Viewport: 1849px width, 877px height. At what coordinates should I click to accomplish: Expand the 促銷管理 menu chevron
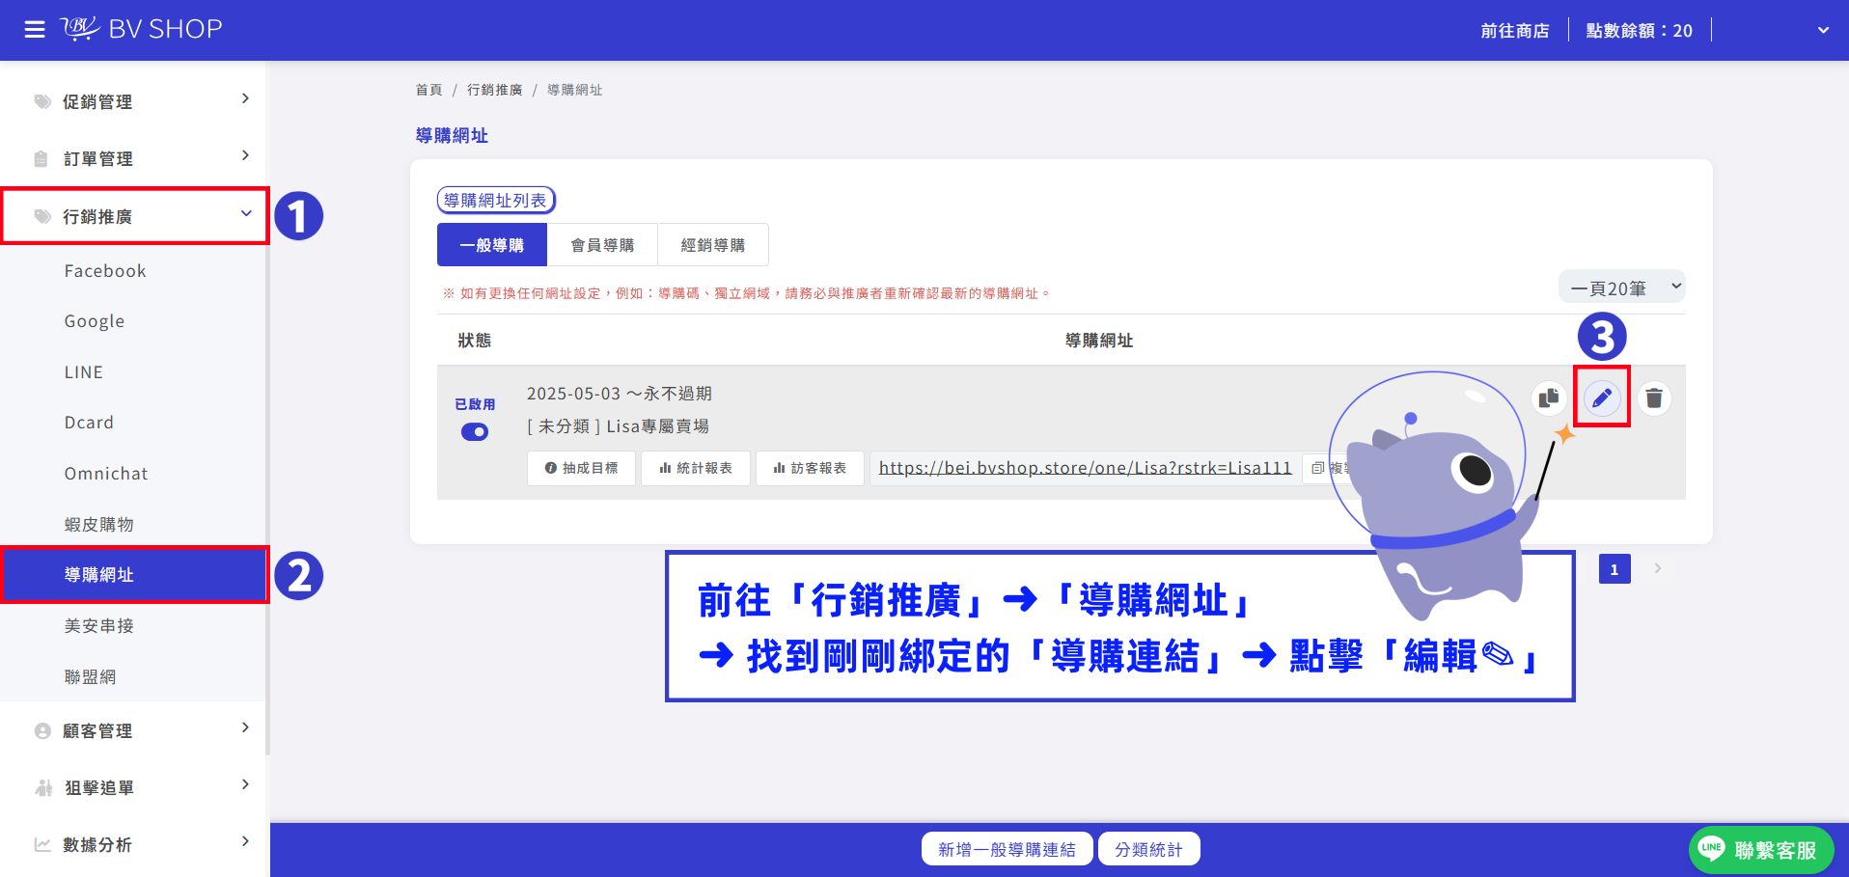click(245, 98)
